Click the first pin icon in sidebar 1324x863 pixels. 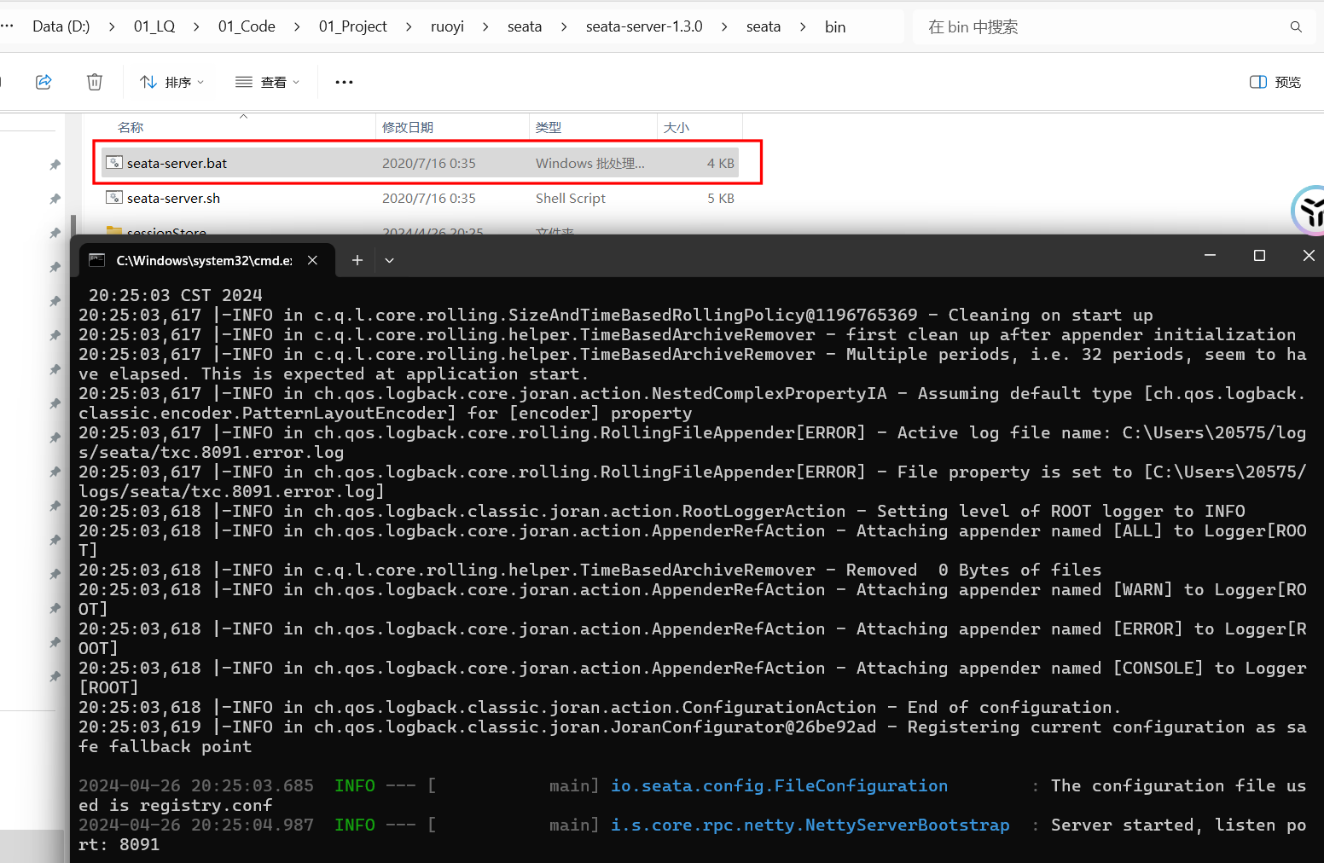click(55, 165)
